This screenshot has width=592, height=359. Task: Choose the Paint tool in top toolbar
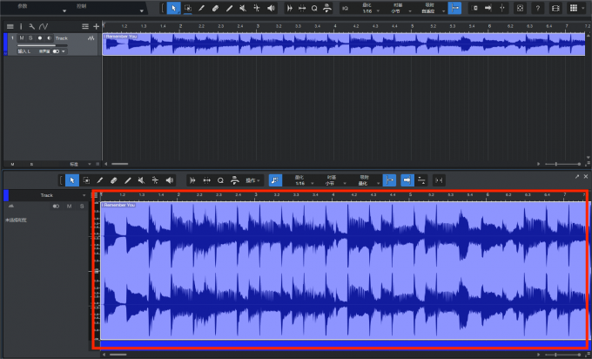(x=229, y=8)
